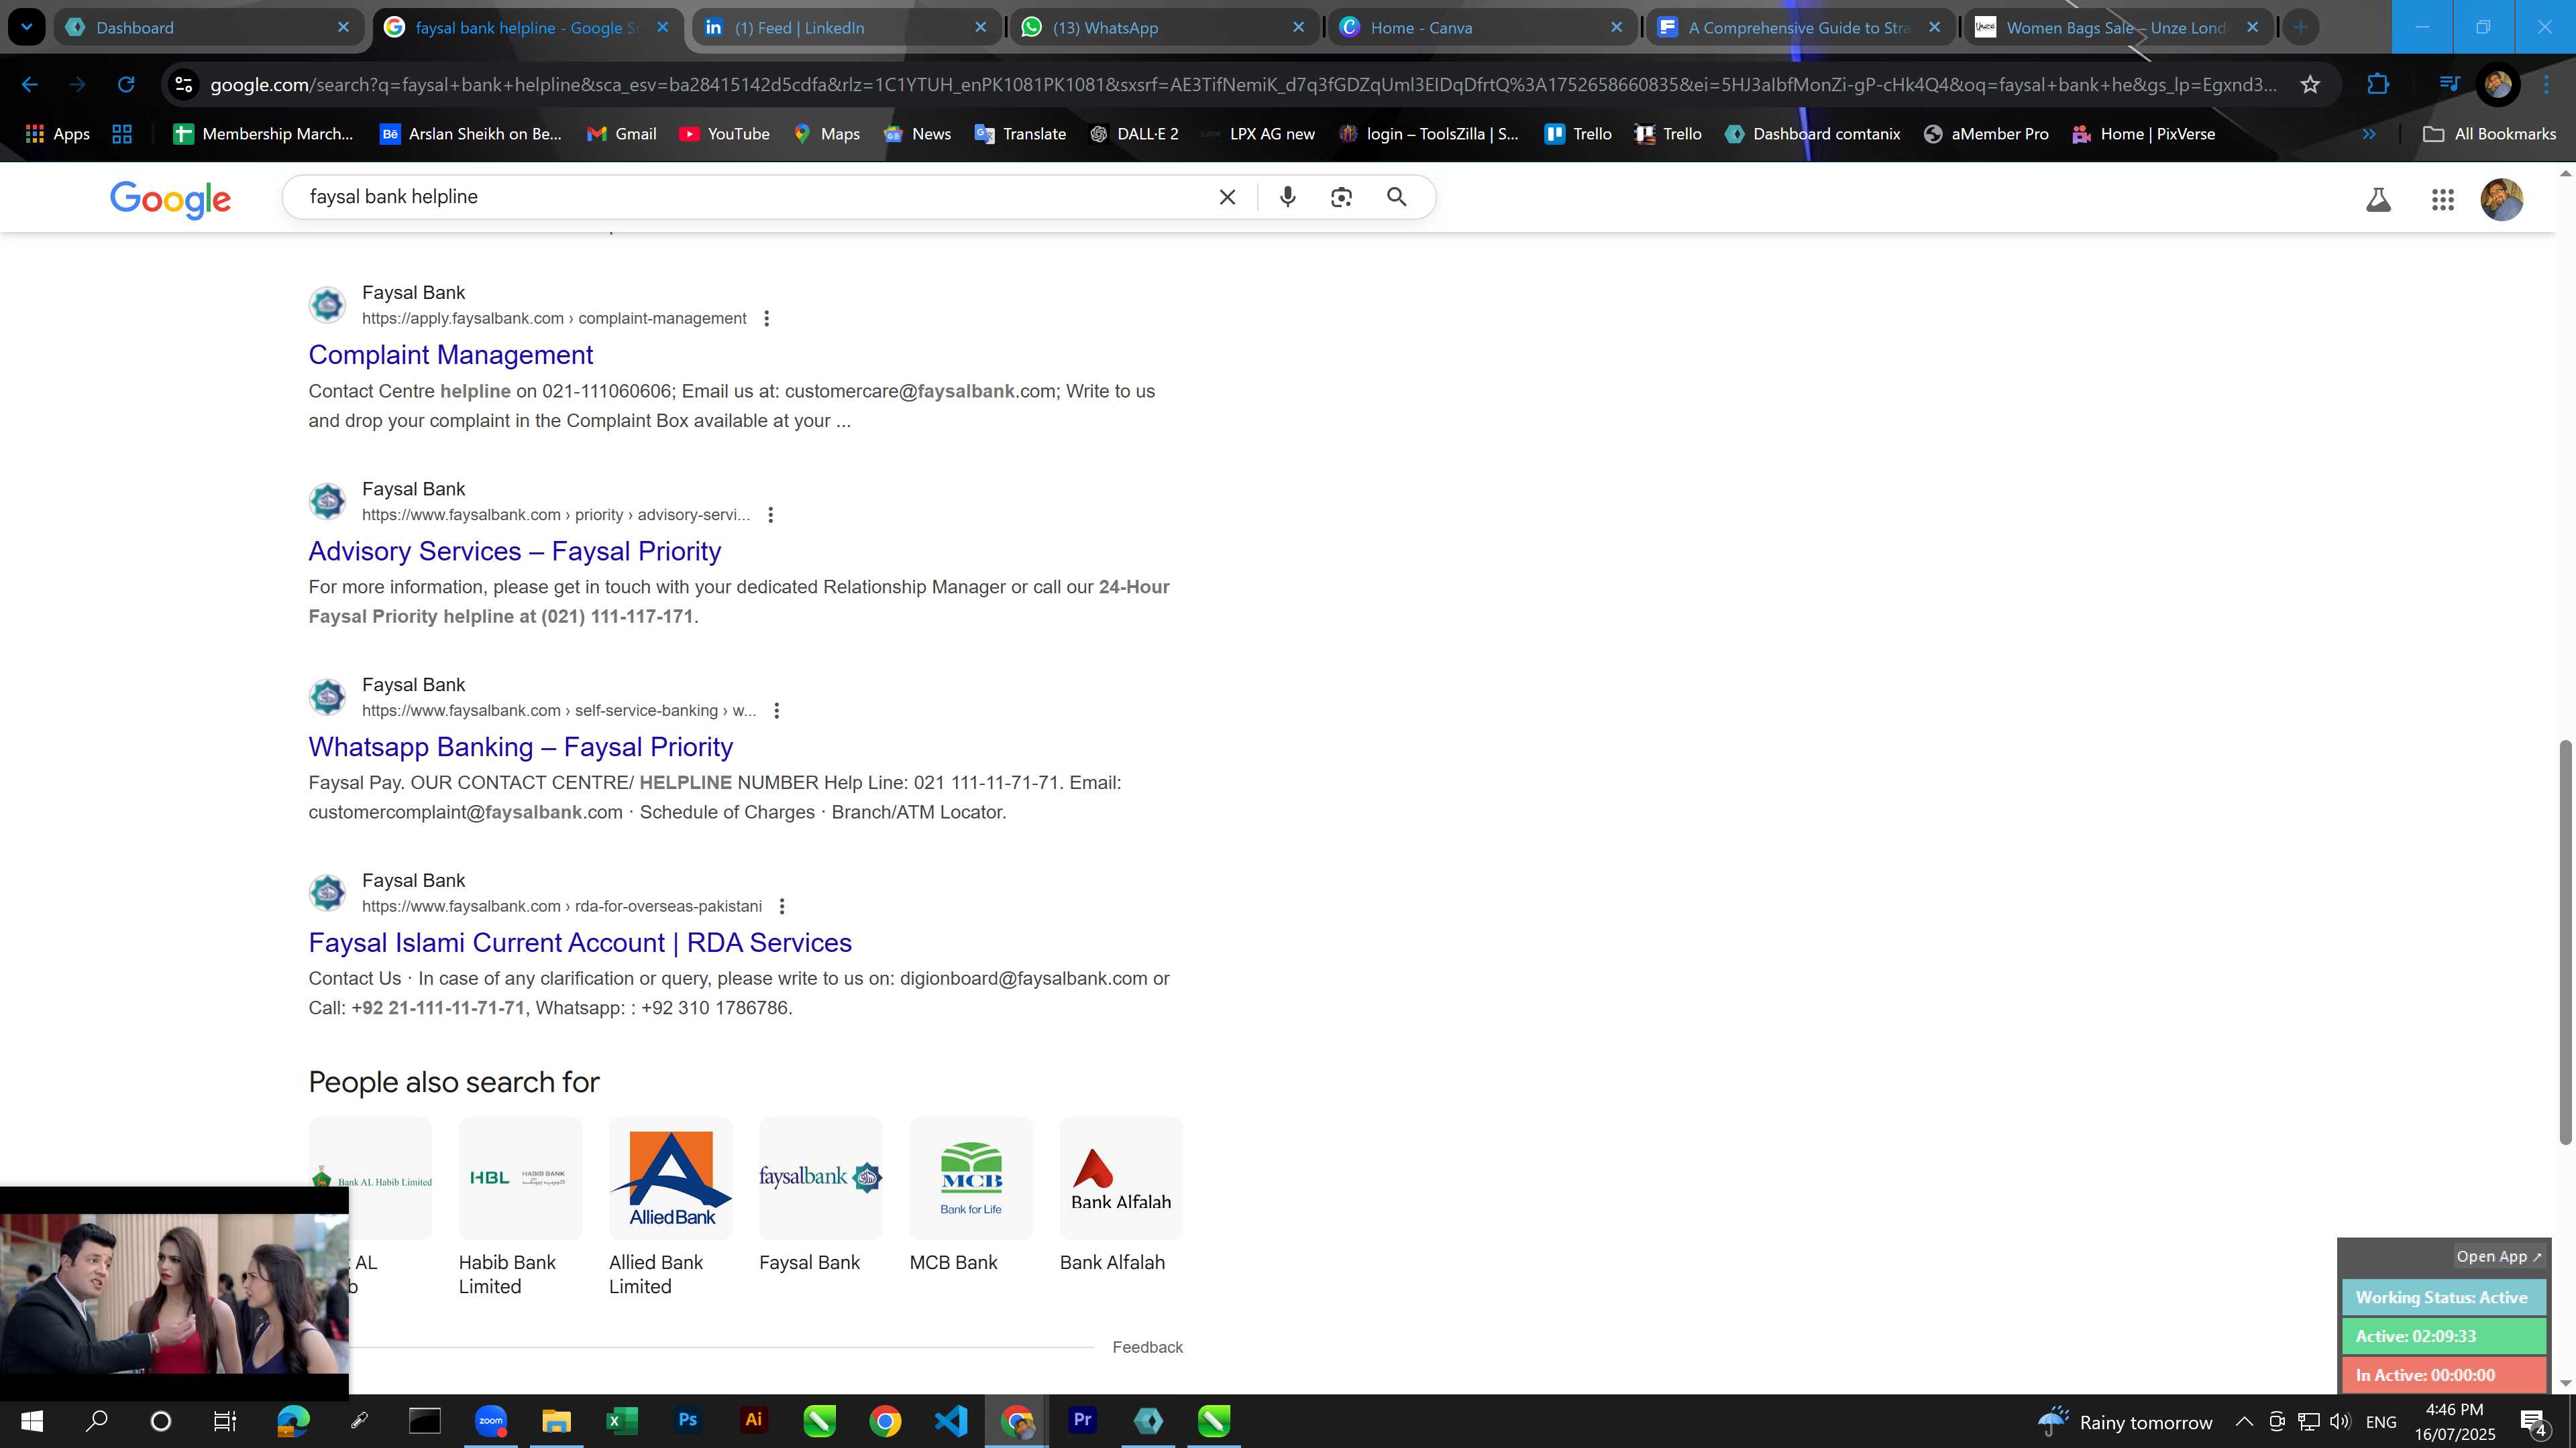Click Open App in tracker widget

point(2498,1256)
